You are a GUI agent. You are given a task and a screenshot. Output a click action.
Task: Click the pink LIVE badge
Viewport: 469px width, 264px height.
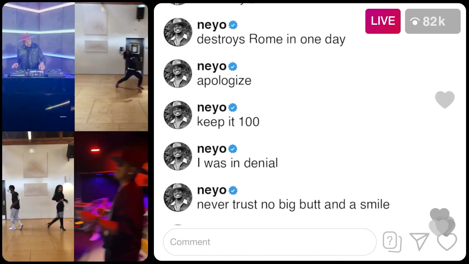tap(383, 21)
